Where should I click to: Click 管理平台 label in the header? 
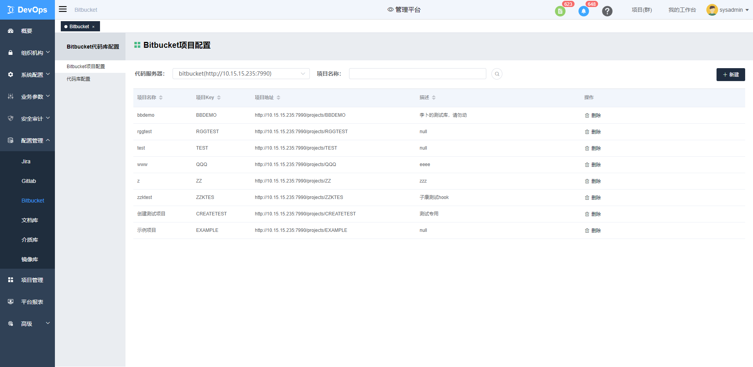pos(408,9)
